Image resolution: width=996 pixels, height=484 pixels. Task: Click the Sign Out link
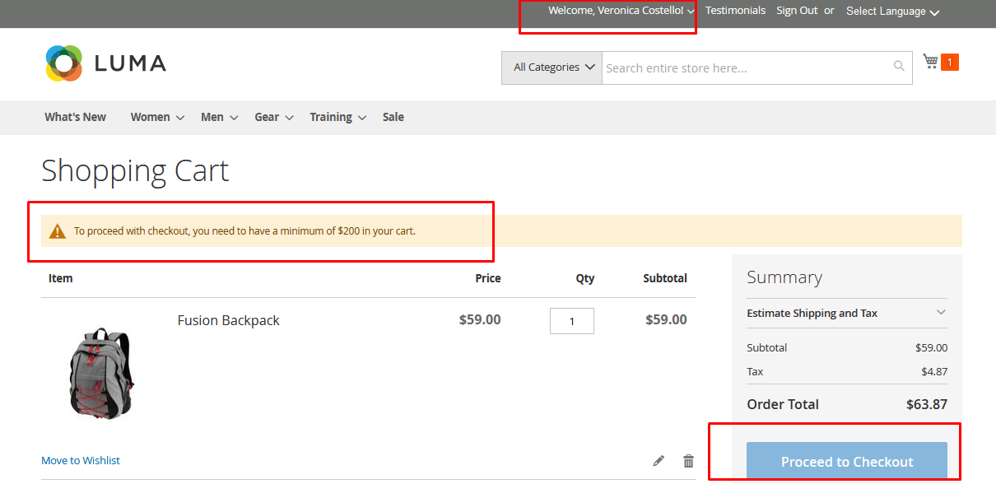pyautogui.click(x=795, y=10)
